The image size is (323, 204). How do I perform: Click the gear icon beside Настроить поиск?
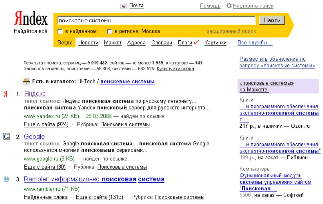coord(229,5)
